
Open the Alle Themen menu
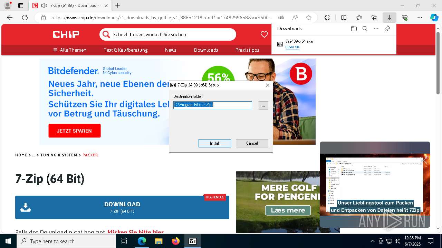click(69, 50)
